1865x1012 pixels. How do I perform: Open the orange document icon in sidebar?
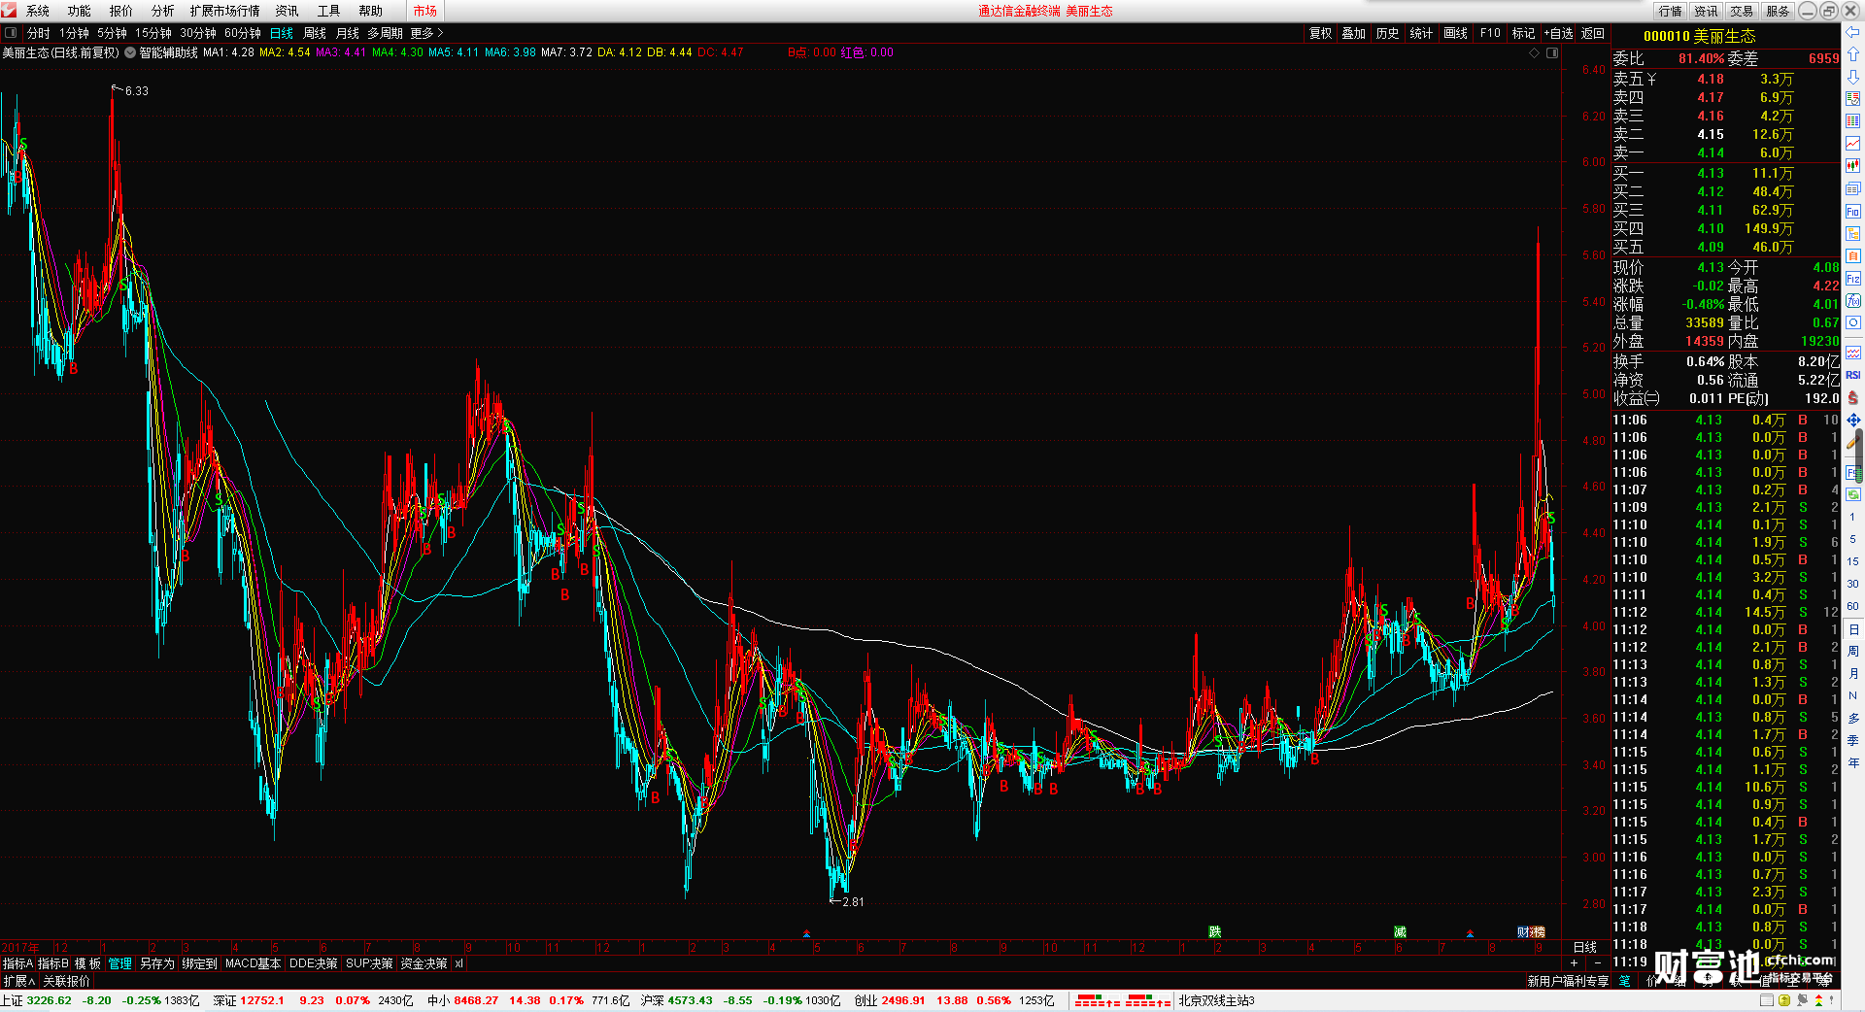(1853, 256)
